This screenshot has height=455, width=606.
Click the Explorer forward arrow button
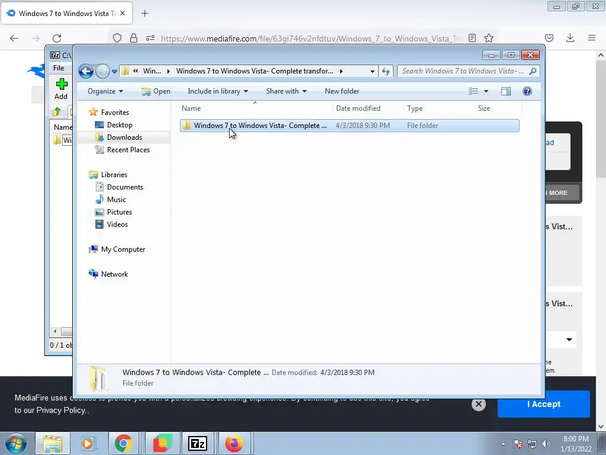coord(102,71)
